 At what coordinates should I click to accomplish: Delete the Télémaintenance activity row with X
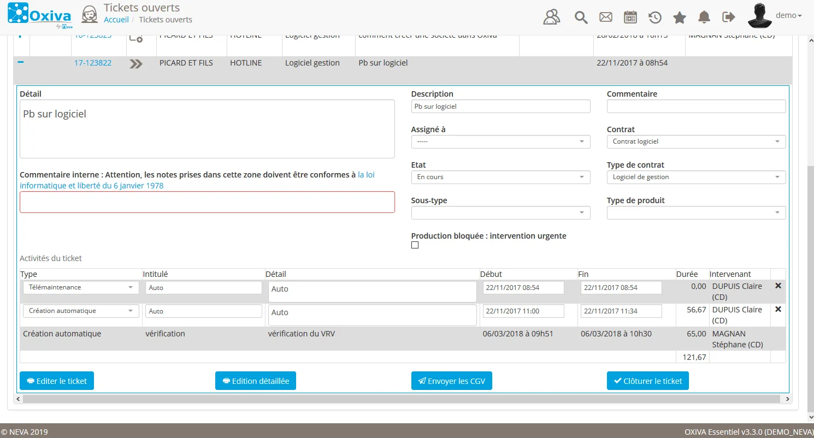778,286
